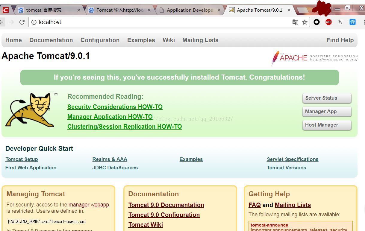Click the Tomcat cat logo image
The image size is (365, 231).
pyautogui.click(x=31, y=110)
